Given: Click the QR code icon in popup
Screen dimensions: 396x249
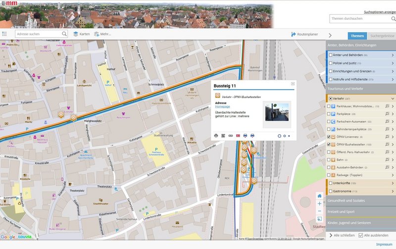Looking at the screenshot, I should click(223, 135).
